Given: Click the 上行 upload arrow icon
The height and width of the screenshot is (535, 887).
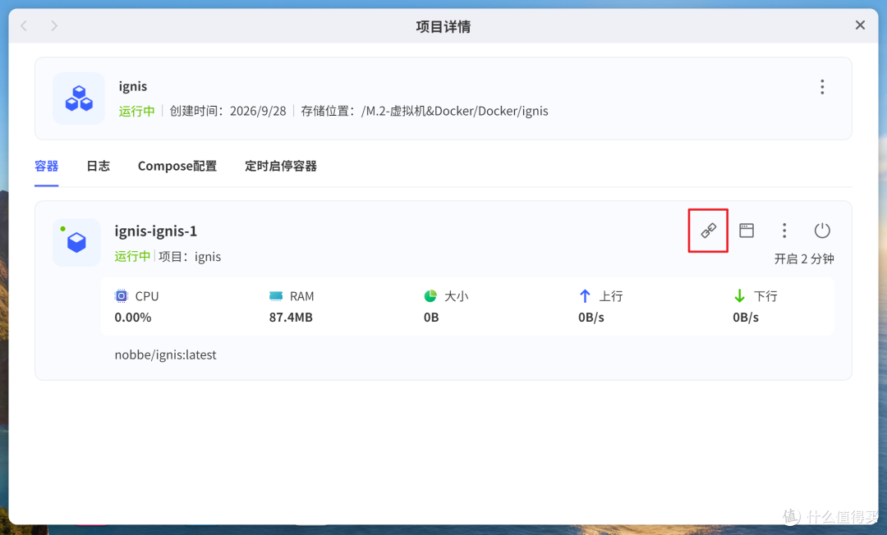Looking at the screenshot, I should coord(585,296).
